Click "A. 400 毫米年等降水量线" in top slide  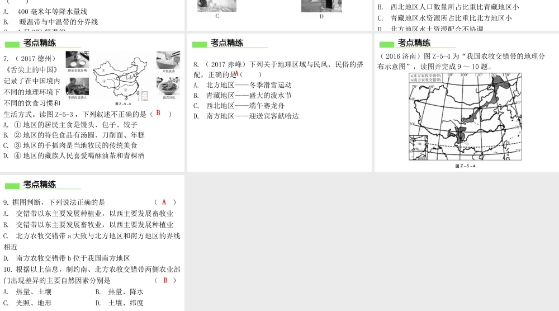click(45, 12)
